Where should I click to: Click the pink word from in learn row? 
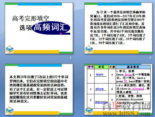click(x=128, y=74)
